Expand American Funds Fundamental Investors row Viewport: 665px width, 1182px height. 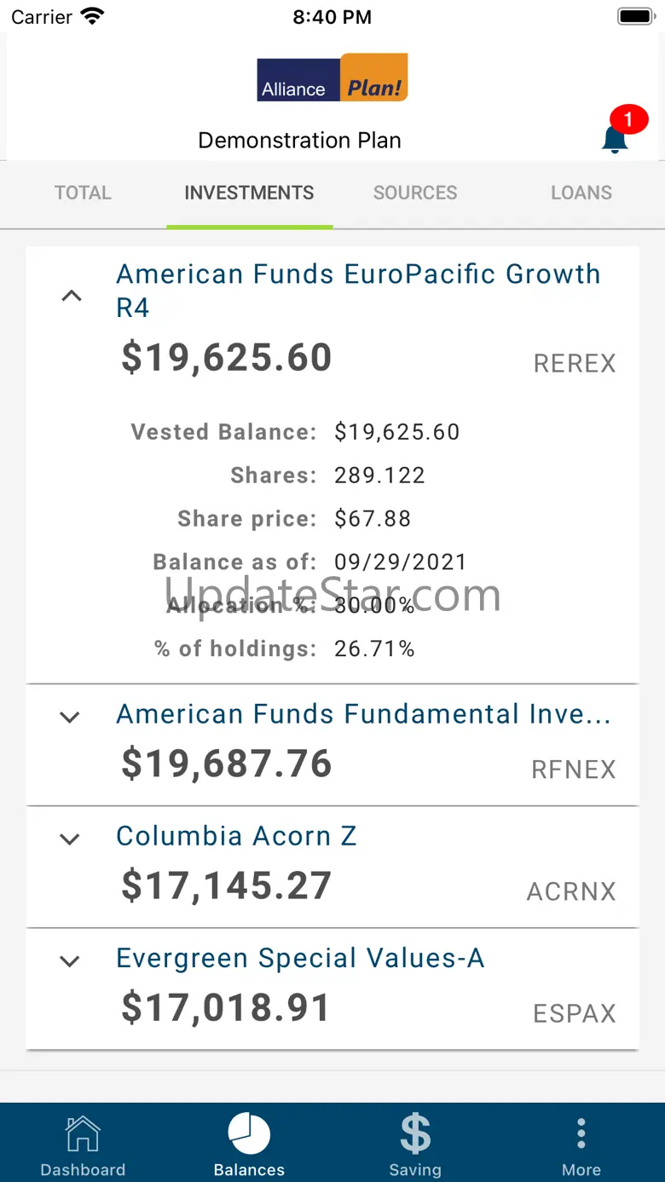[x=70, y=718]
